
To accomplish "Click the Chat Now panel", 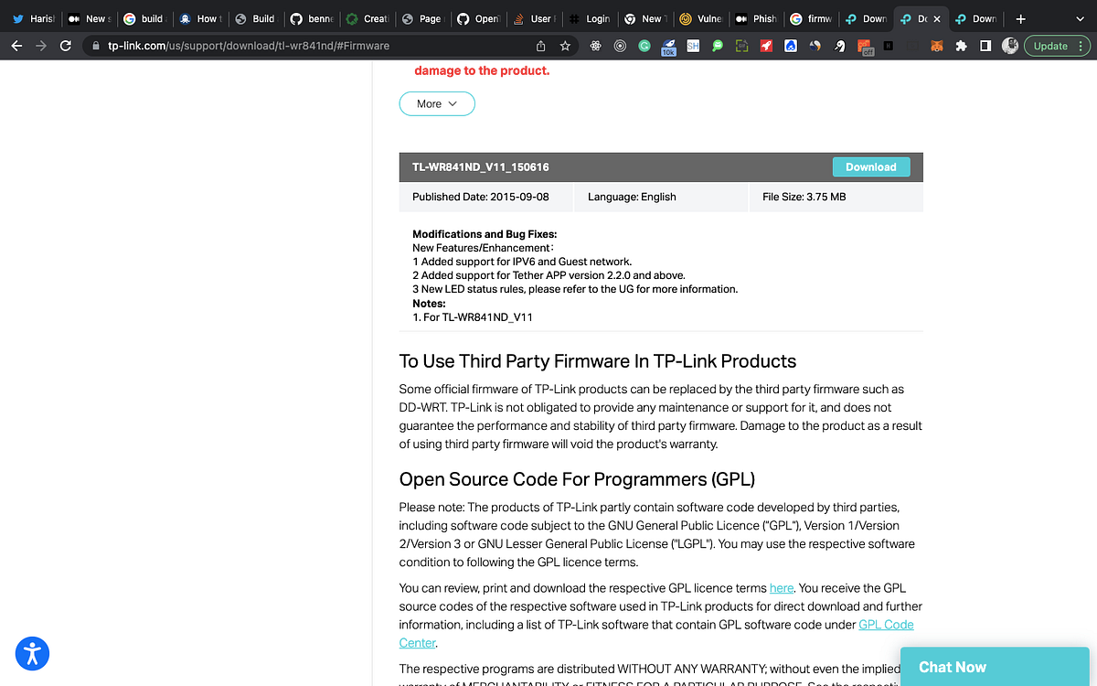I will (x=995, y=667).
